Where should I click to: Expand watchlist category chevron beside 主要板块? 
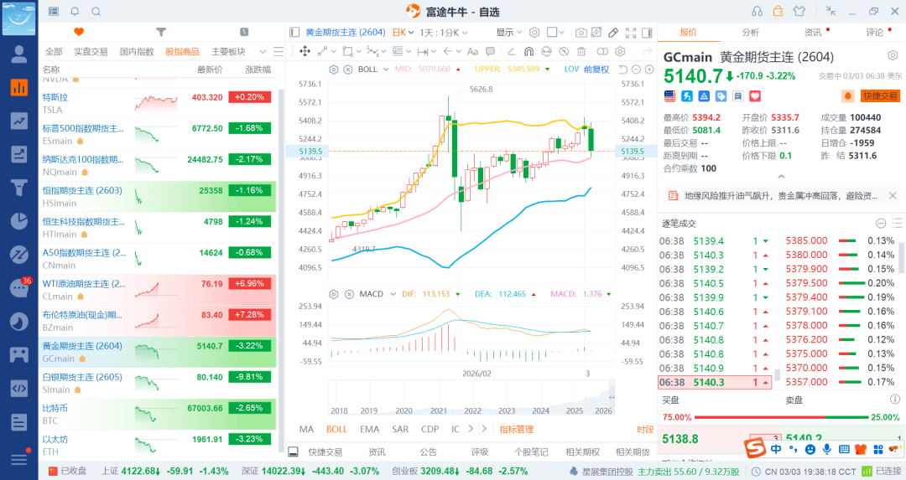coord(263,51)
